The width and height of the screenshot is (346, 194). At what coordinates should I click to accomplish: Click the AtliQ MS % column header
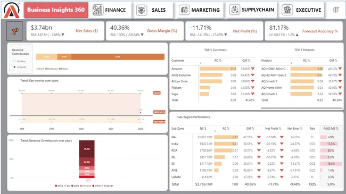(331, 129)
